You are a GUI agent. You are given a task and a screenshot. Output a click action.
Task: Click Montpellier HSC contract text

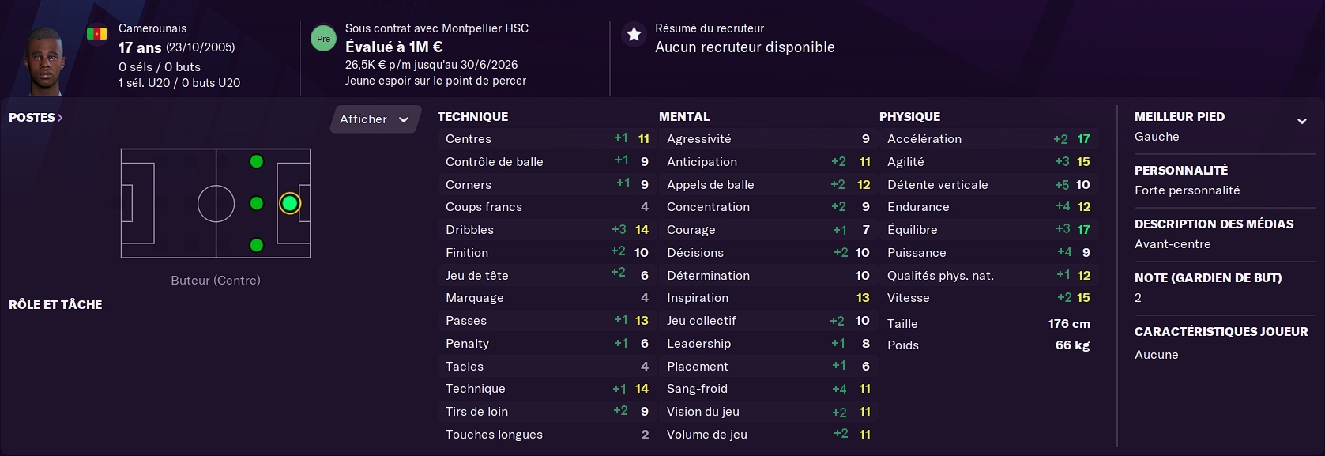[437, 28]
